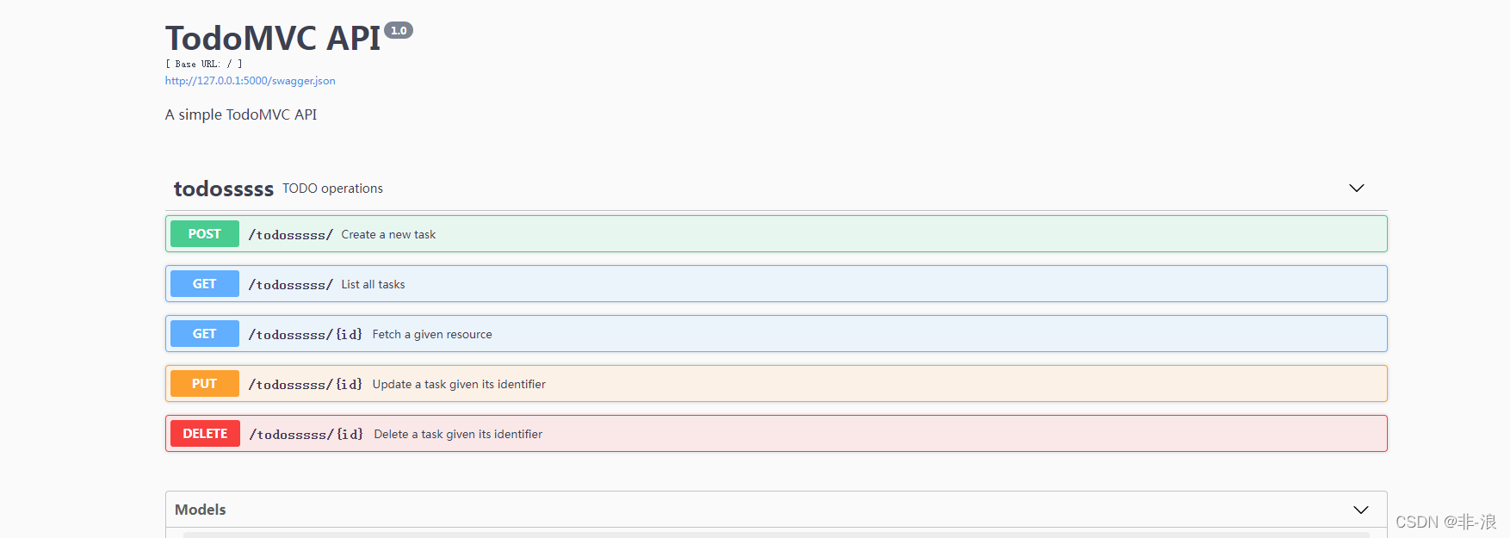Click the /todosssss/{id} path in the DELETE row
1510x538 pixels.
coord(306,435)
